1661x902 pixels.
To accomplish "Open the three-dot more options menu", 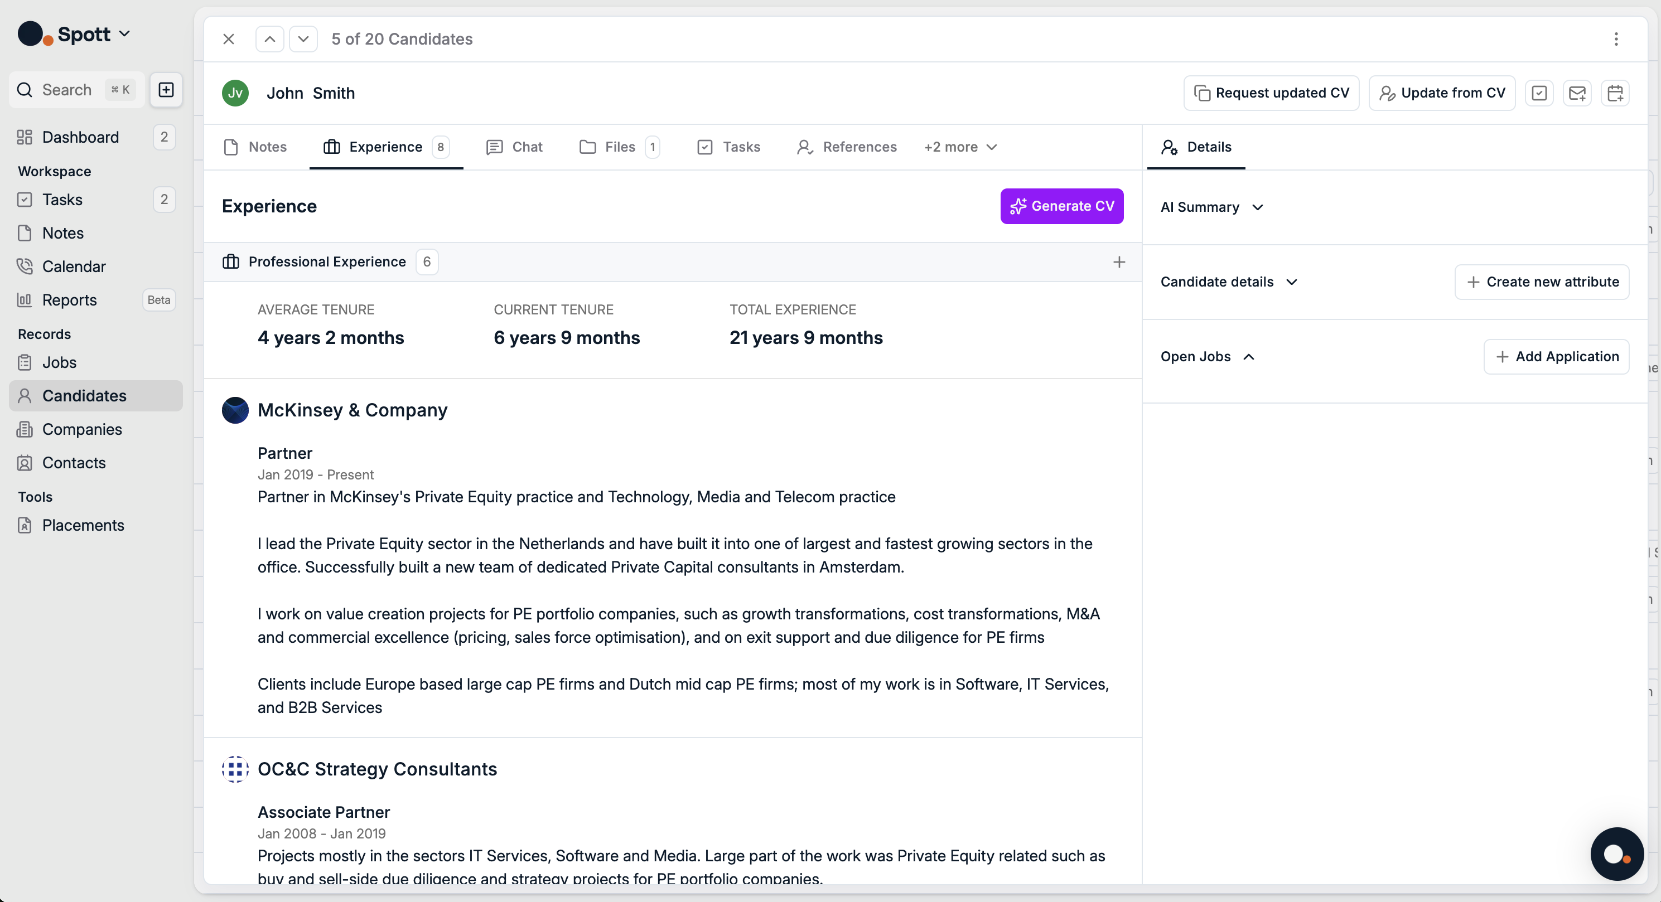I will (x=1616, y=38).
